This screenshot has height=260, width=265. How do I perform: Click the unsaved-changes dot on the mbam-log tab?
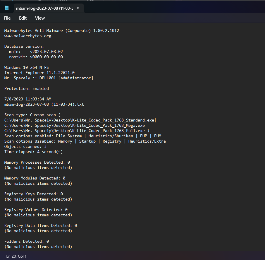point(78,8)
